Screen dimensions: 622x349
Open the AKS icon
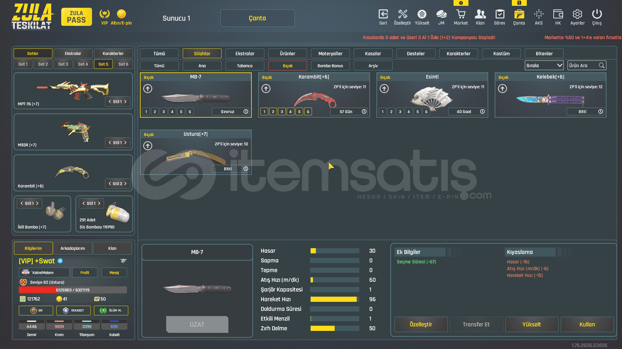538,14
